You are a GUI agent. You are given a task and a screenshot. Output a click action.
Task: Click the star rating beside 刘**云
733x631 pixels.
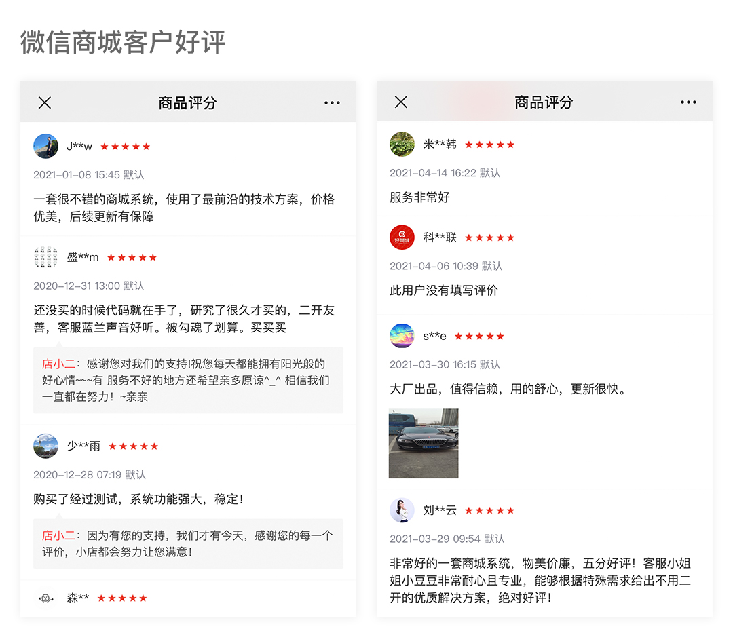[x=489, y=510]
